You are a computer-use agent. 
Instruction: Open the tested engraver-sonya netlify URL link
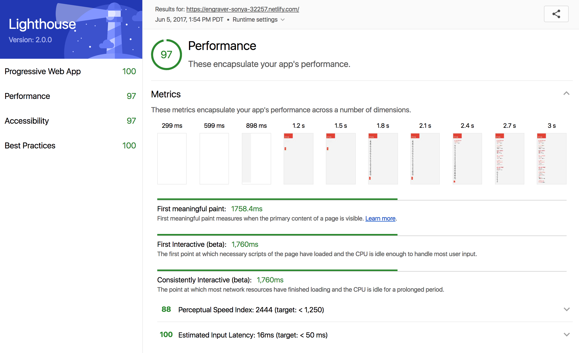point(243,9)
